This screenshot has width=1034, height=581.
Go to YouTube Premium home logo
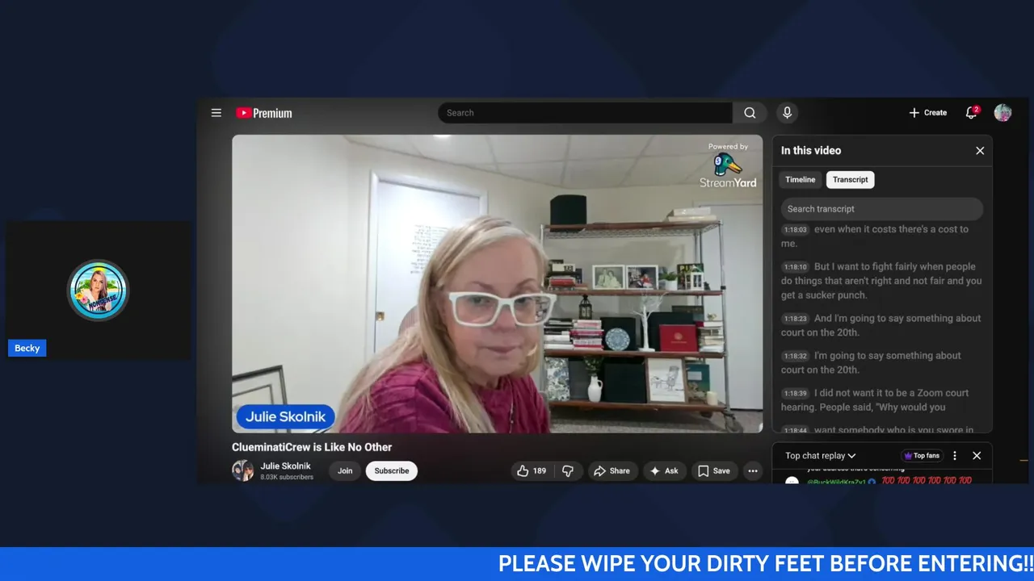point(264,113)
